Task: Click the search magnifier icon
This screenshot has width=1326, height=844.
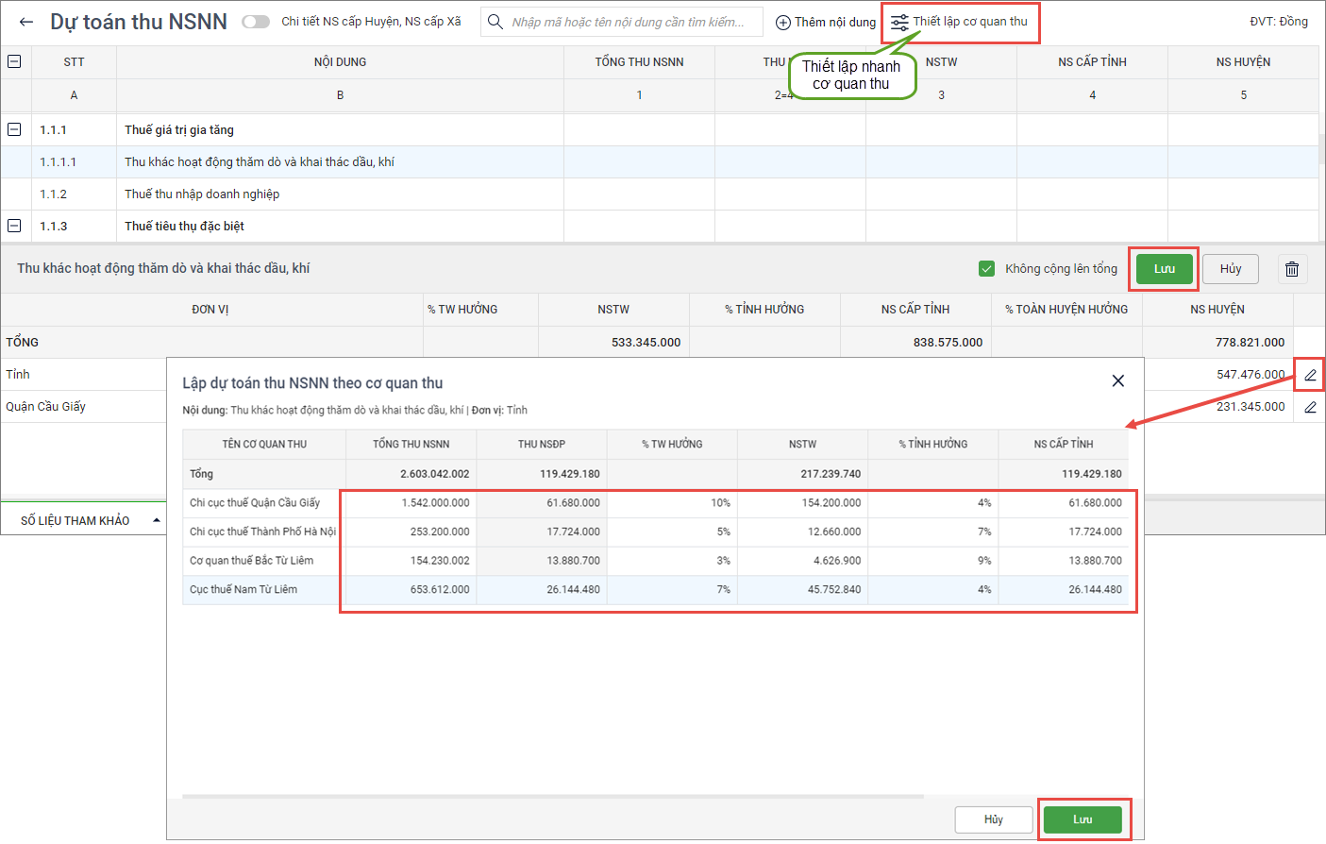Action: tap(495, 22)
